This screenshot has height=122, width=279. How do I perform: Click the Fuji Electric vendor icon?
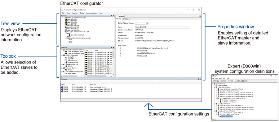pyautogui.click(x=64, y=64)
